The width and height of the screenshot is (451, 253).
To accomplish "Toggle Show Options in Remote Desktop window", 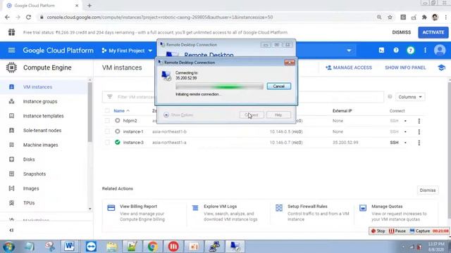I will point(178,115).
